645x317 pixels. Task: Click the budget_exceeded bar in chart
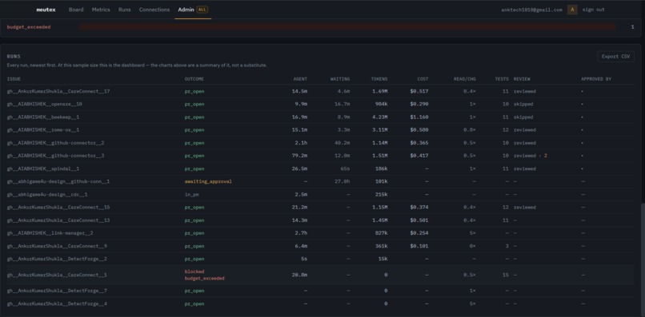(x=347, y=26)
